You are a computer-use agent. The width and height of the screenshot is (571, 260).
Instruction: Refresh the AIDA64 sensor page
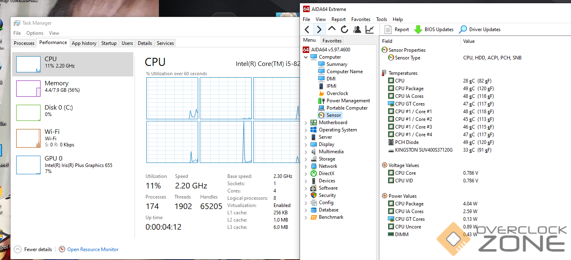click(344, 29)
